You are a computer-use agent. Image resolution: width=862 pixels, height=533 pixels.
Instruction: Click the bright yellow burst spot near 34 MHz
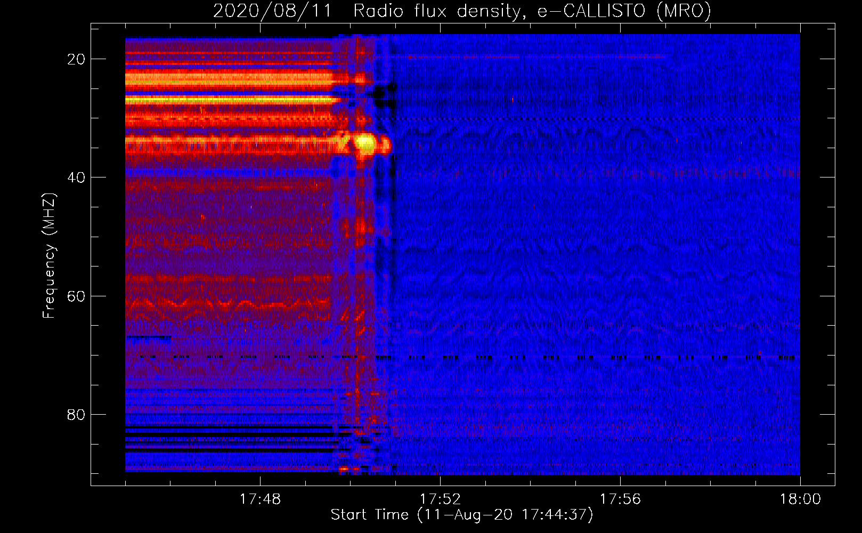coord(365,143)
